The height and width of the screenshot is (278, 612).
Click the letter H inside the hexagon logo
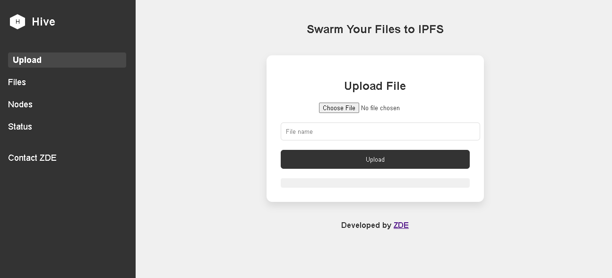(17, 22)
